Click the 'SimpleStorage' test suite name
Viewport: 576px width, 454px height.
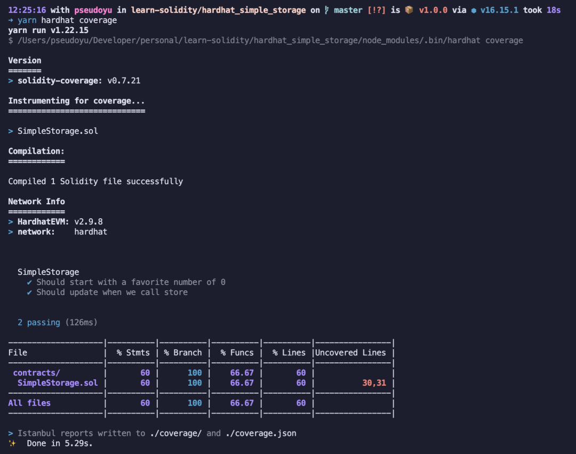(x=48, y=272)
